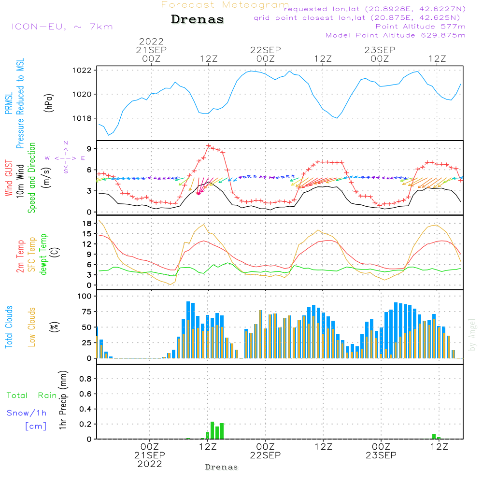This screenshot has width=483, height=483.
Task: Click the red 'Wind GUST' legend label
Action: pyautogui.click(x=9, y=178)
